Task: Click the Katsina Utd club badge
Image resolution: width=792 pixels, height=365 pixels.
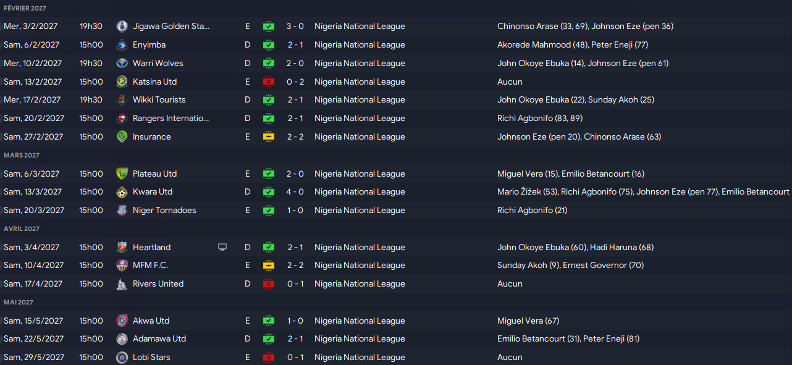Action: pos(122,82)
